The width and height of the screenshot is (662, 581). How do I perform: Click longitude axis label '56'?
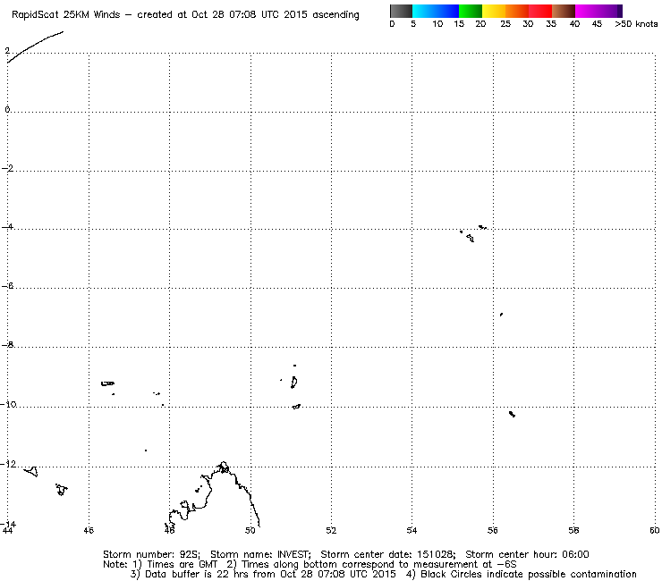493,530
